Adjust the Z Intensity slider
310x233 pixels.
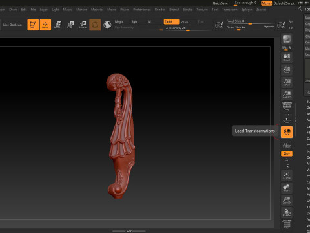pos(187,28)
